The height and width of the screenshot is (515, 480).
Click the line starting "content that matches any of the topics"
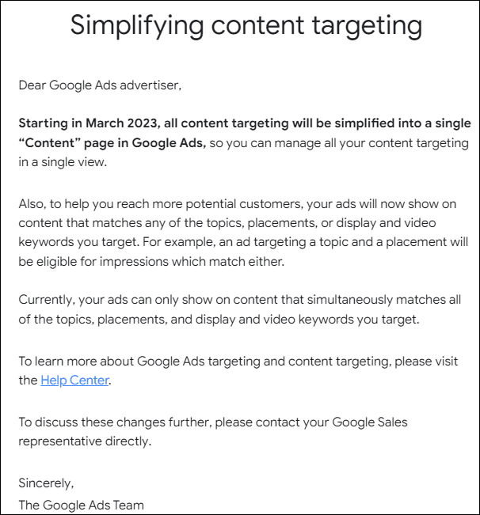[227, 223]
